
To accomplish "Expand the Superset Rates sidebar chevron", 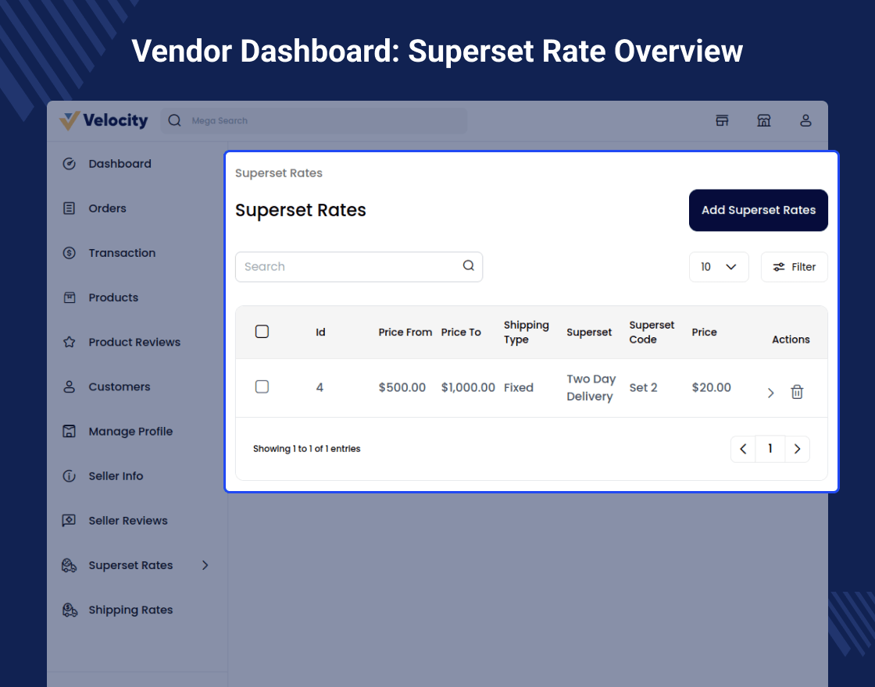I will [x=205, y=565].
